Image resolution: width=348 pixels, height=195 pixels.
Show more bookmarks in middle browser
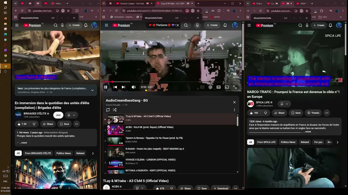pyautogui.click(x=238, y=17)
